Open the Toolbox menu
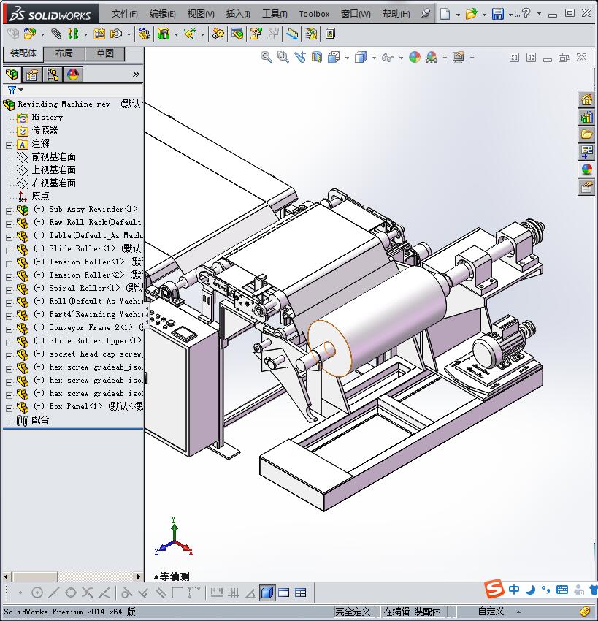This screenshot has height=621, width=598. tap(314, 14)
